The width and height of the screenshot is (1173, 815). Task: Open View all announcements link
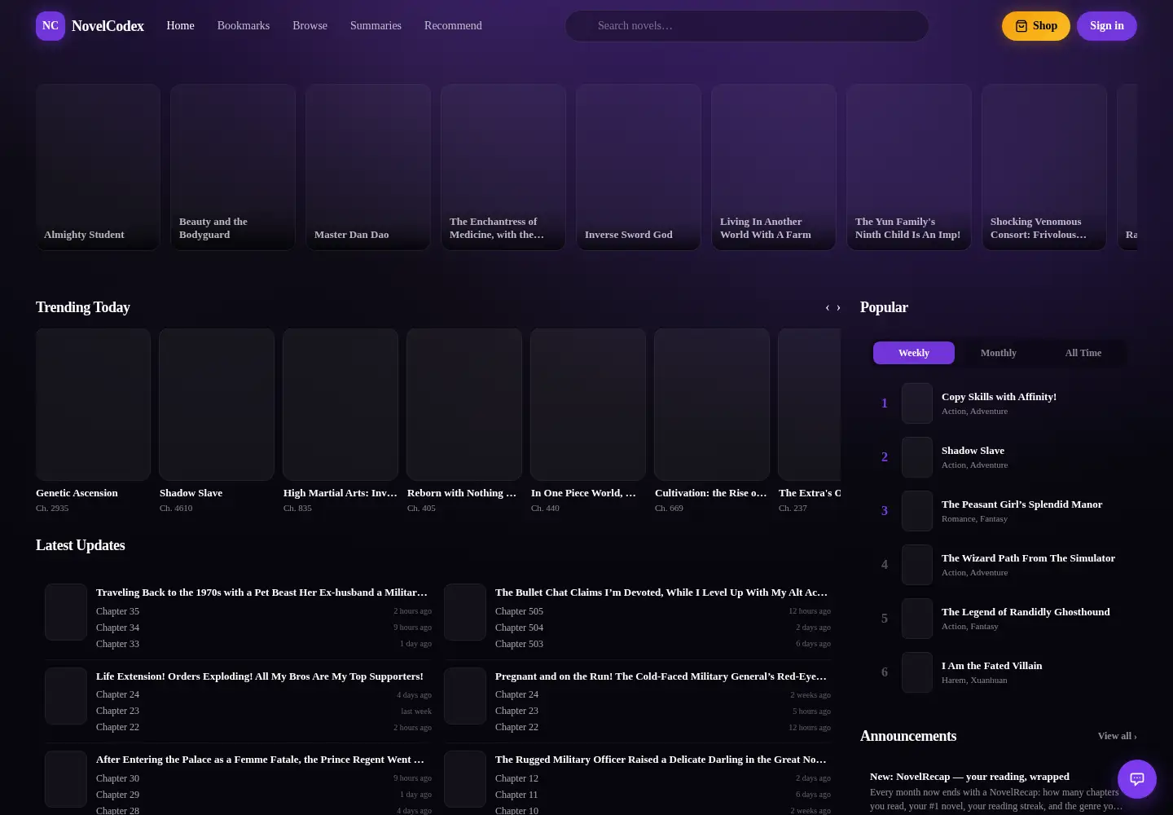(x=1117, y=736)
